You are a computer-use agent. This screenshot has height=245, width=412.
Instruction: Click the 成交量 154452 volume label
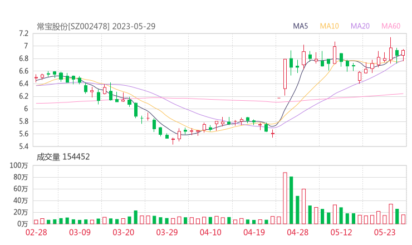63,157
